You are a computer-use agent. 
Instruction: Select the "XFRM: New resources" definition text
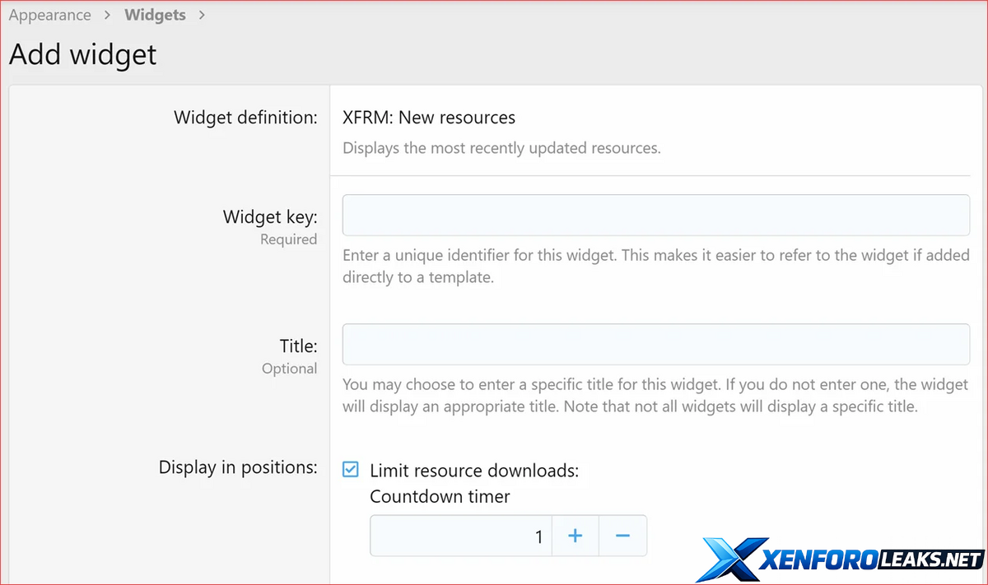(x=429, y=118)
